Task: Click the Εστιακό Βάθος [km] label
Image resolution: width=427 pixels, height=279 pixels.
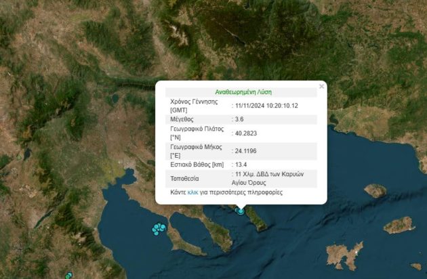Action: 197,165
